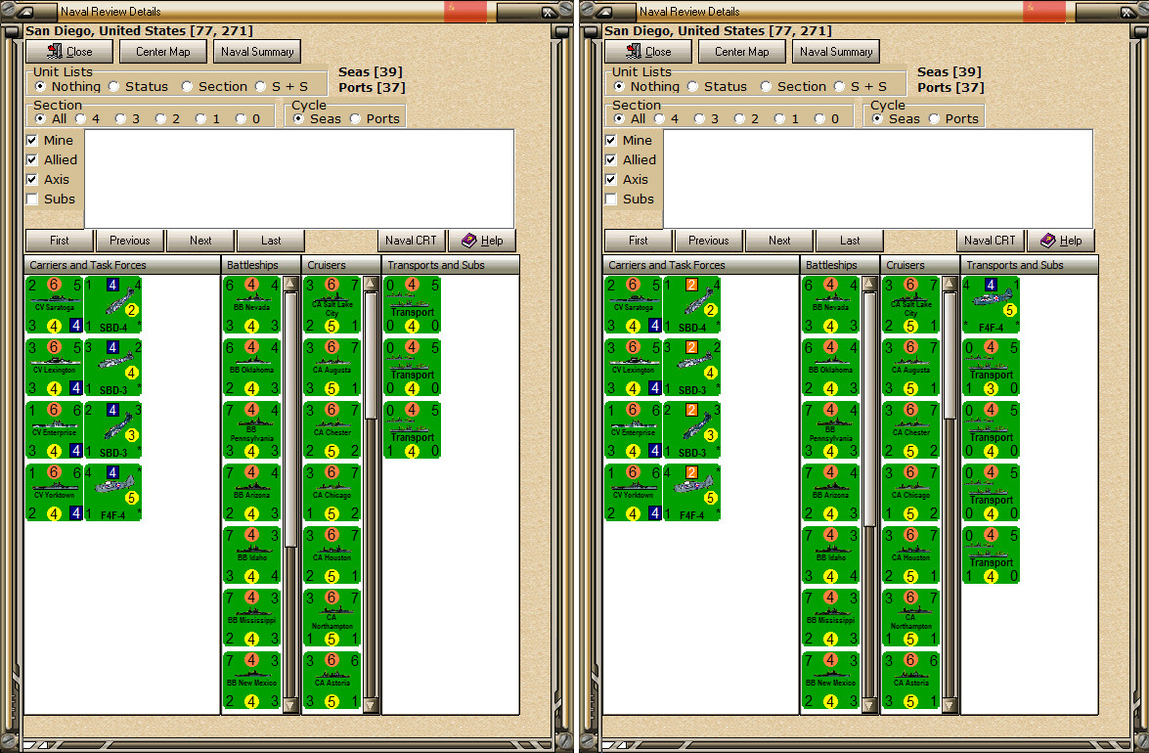Click white text list box in right window
The image size is (1149, 753).
(878, 179)
